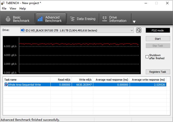The image size is (173, 122).
Task: Click the Read mB/s column header
Action: 61,80
